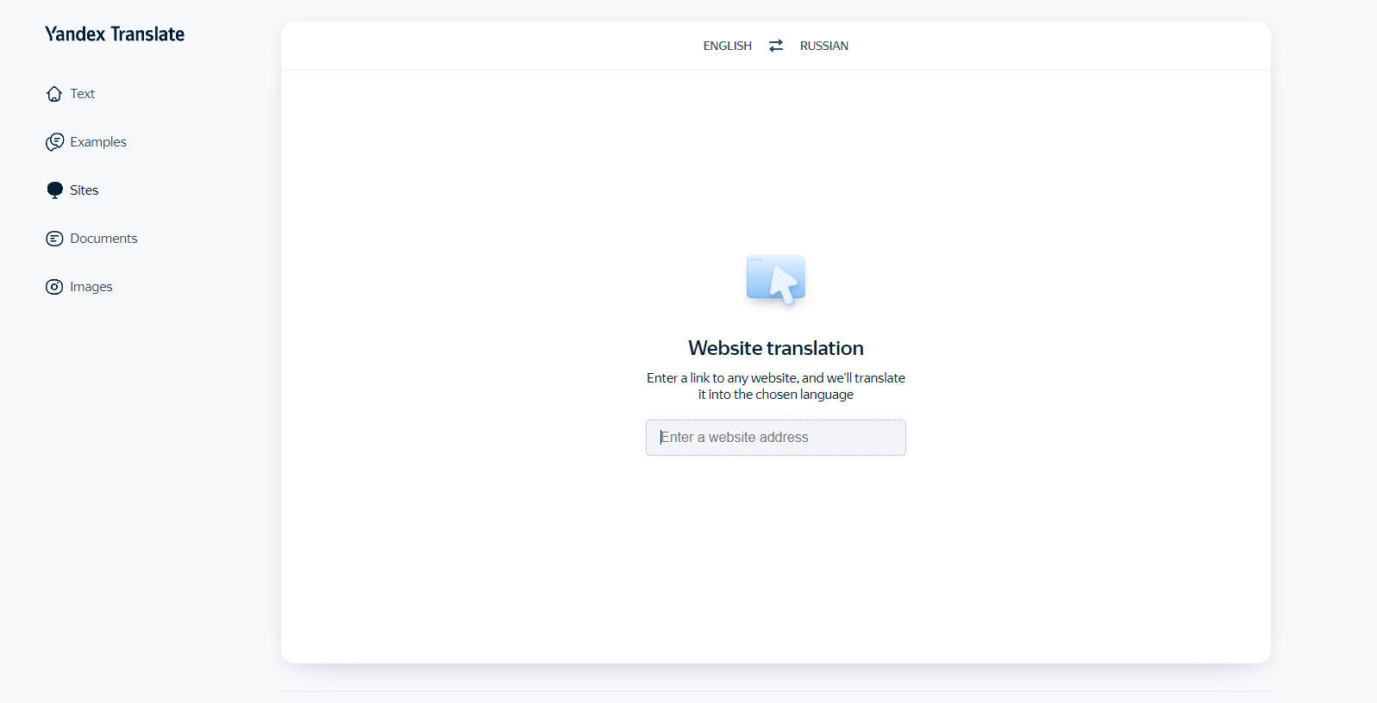This screenshot has height=703, width=1377.
Task: Open the Documents translation section
Action: point(103,239)
